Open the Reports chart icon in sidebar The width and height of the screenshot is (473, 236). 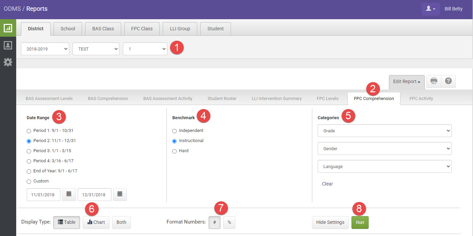click(x=8, y=28)
